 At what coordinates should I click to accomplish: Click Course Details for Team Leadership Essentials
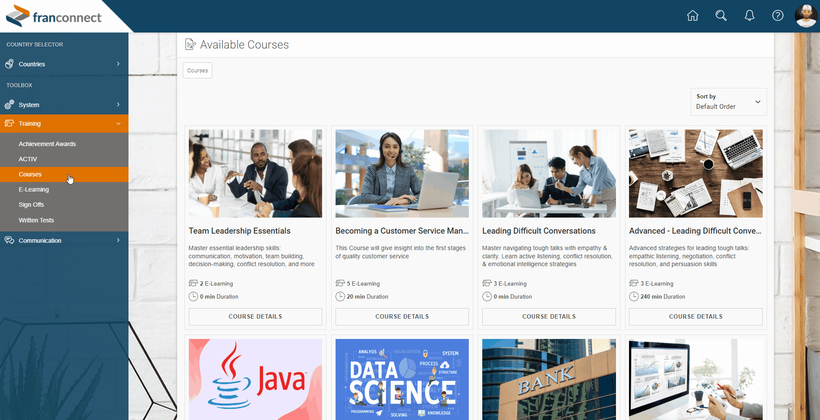pos(255,316)
